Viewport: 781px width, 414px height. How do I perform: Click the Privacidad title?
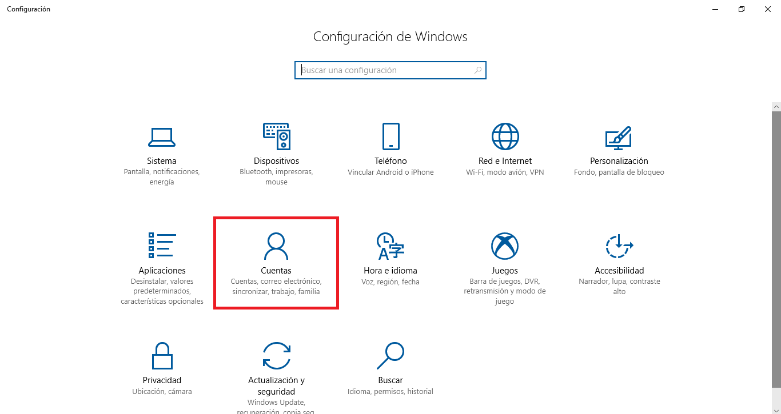(162, 380)
